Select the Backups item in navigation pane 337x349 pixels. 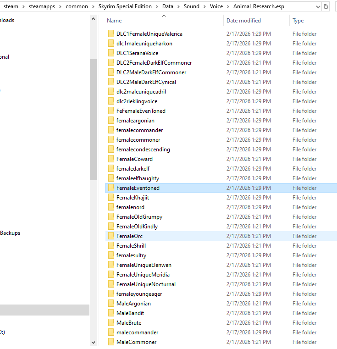tap(10, 233)
